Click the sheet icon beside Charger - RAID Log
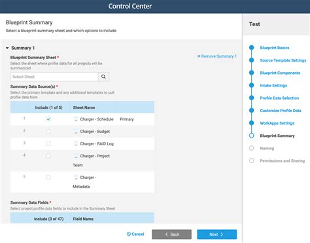The image size is (310, 243). pos(76,143)
